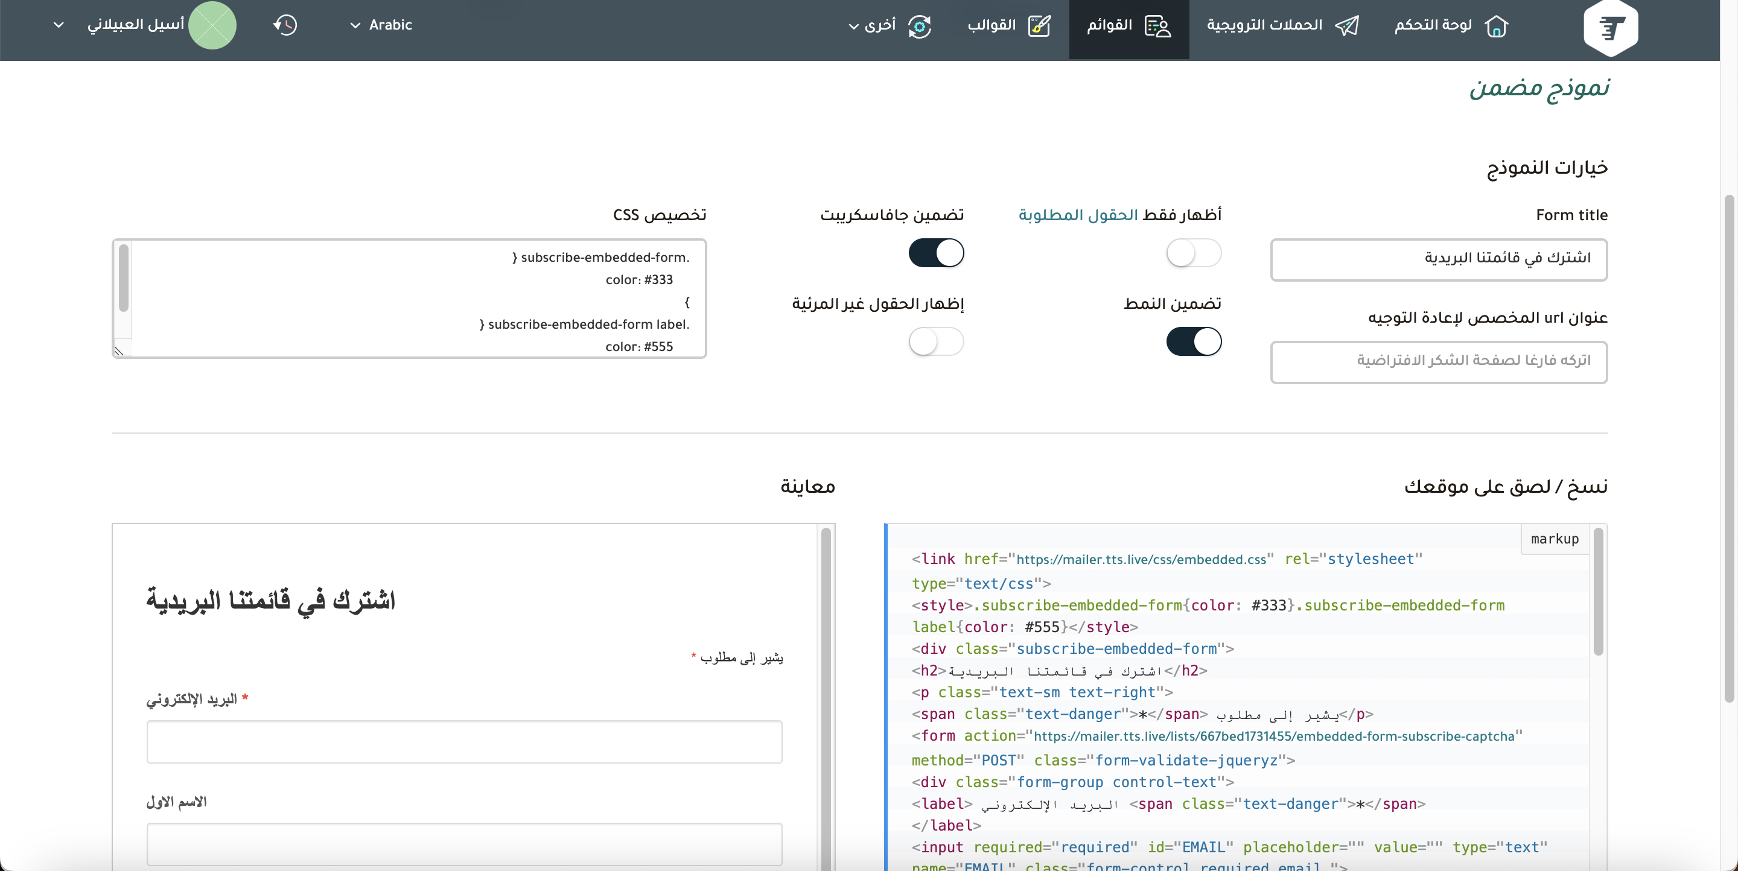Click the custom redirect URL input field
1738x871 pixels.
[x=1439, y=362]
